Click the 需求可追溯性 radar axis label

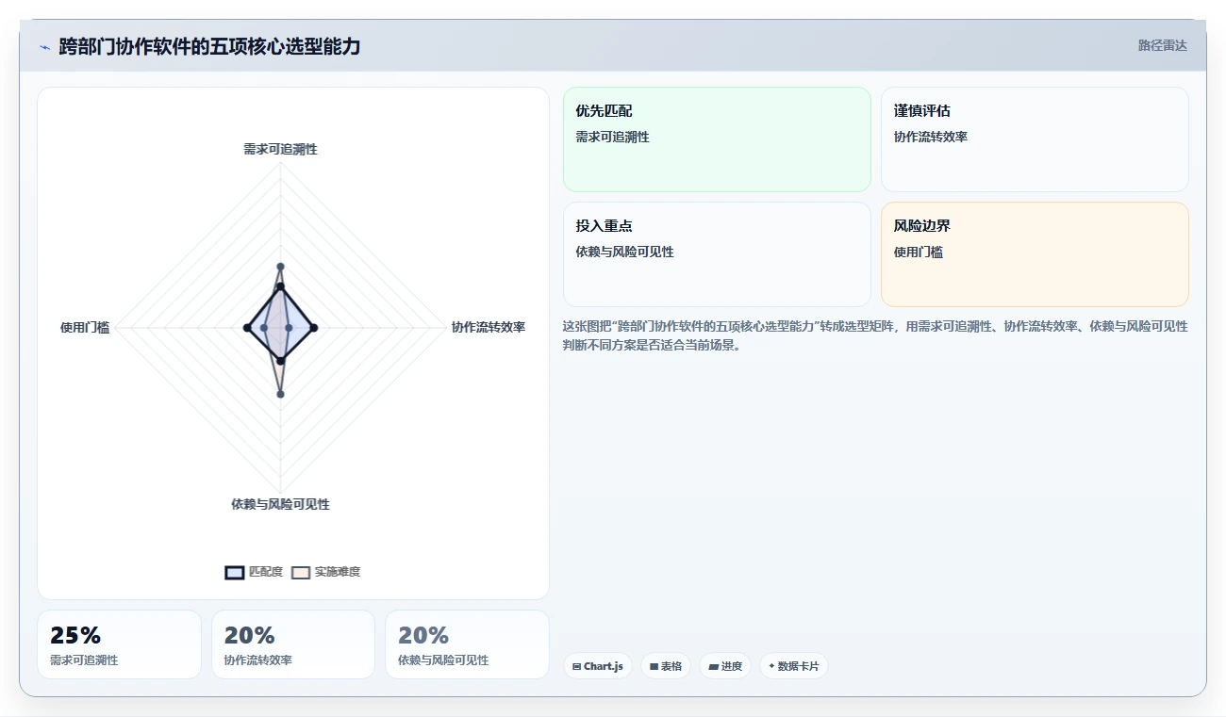pos(280,149)
